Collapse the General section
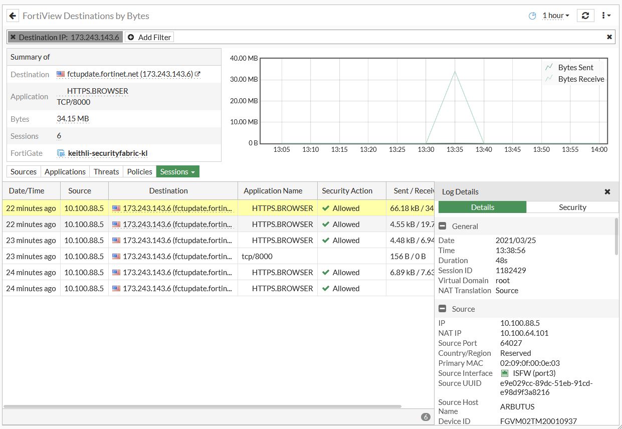The image size is (622, 429). (443, 226)
